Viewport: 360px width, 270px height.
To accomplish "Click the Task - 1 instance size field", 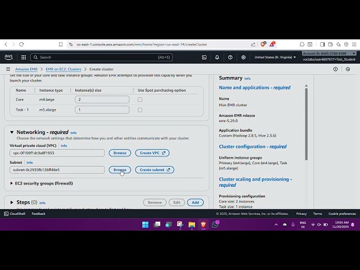I will click(102, 110).
